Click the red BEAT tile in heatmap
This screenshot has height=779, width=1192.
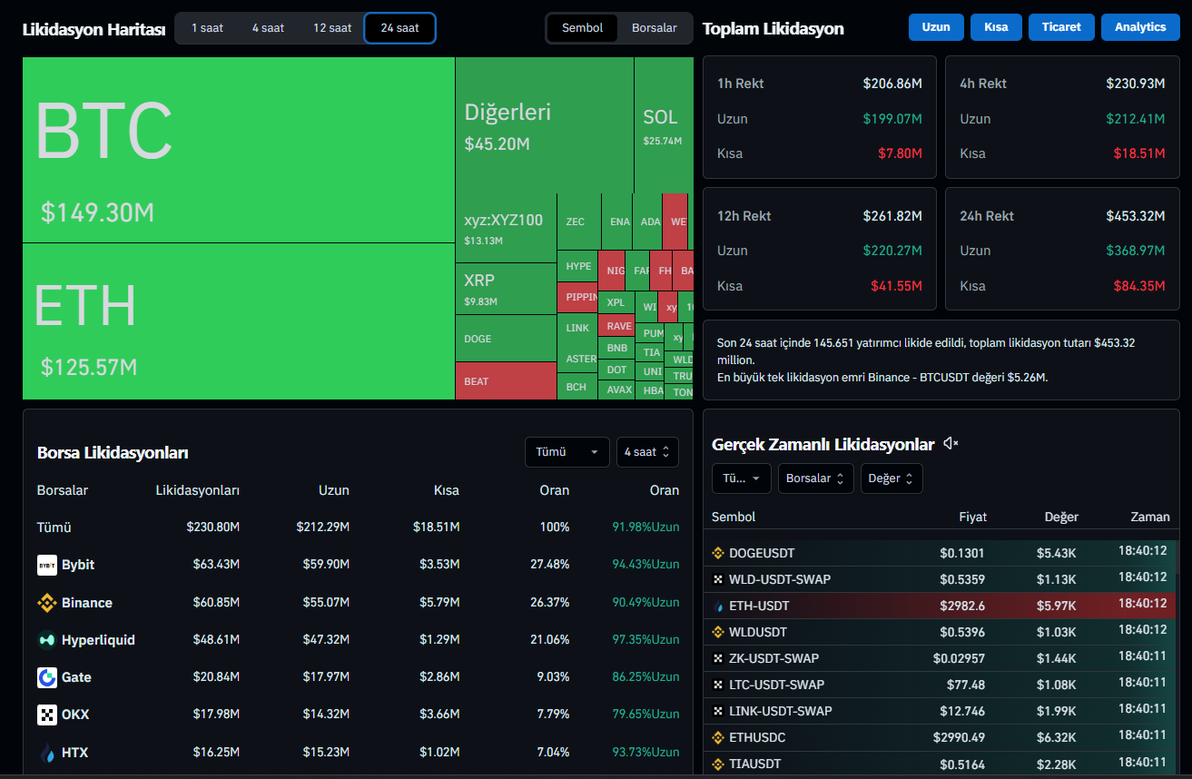click(505, 381)
